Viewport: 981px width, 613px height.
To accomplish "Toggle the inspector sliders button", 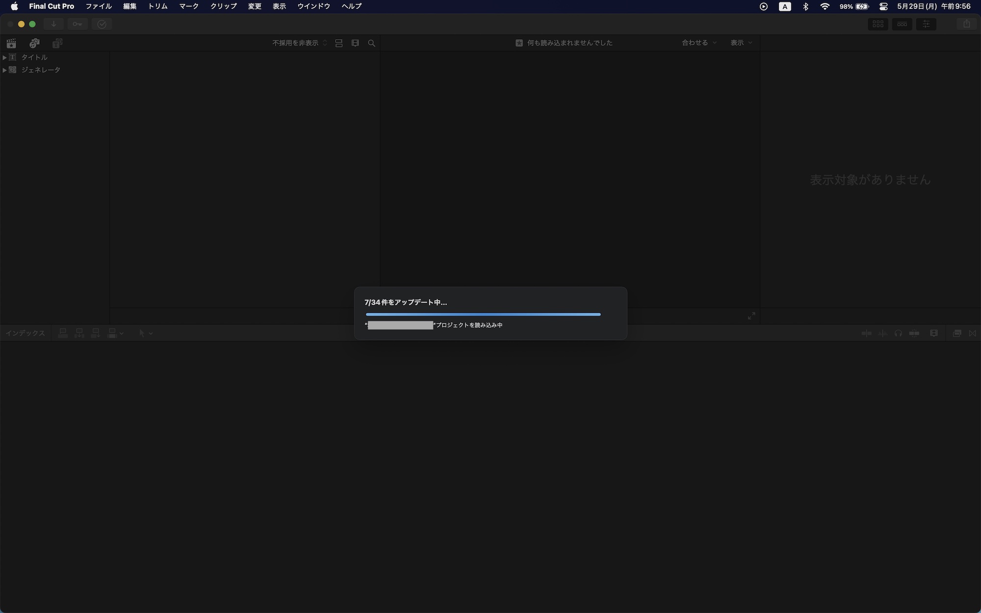I will click(x=926, y=24).
